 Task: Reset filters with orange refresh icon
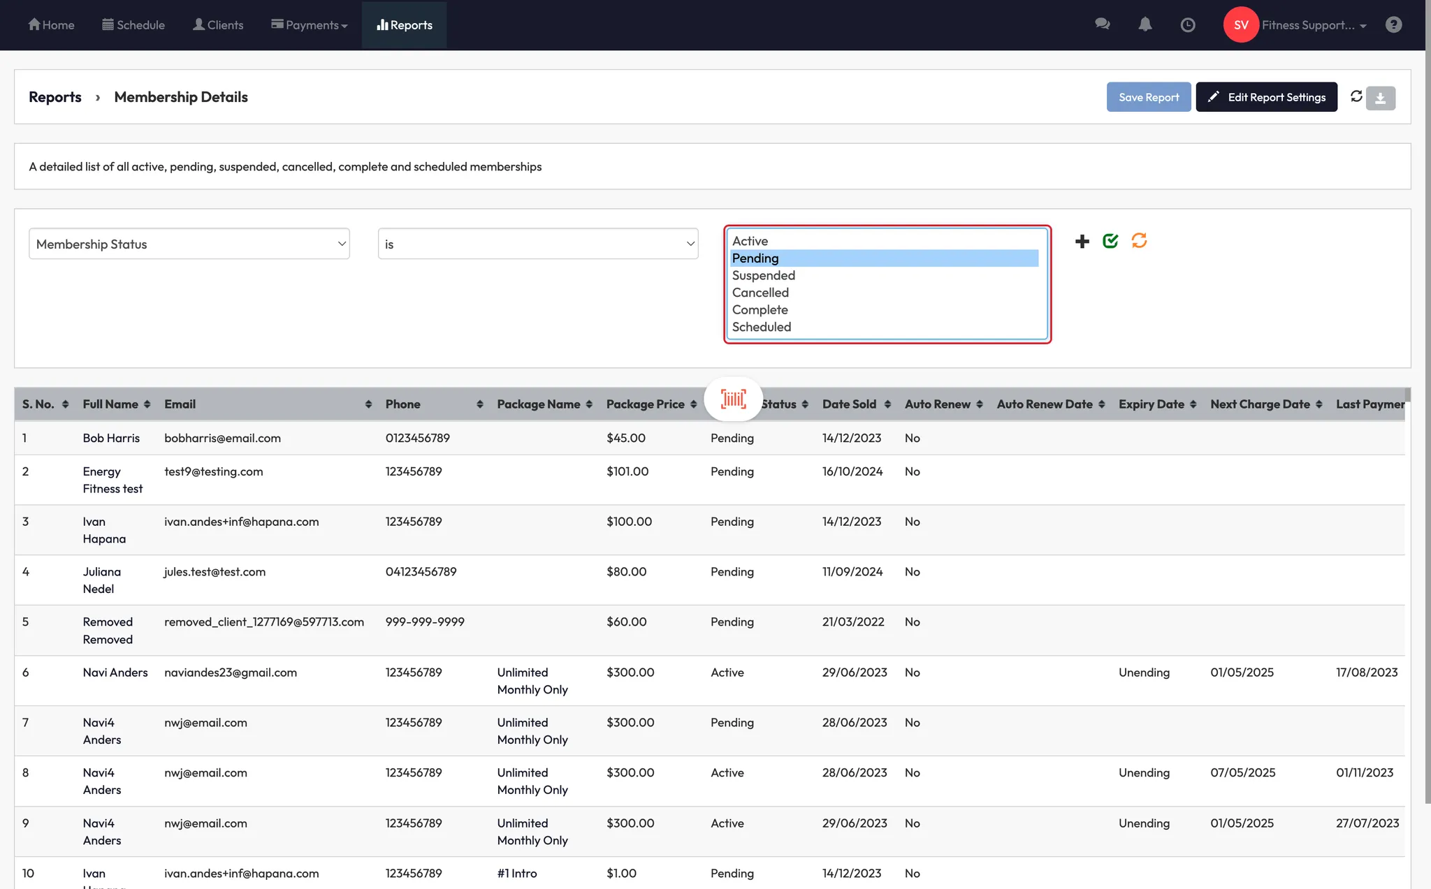(x=1139, y=241)
